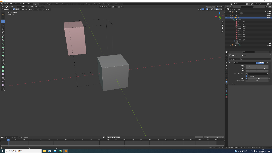Adjust the Merge distance slider field
The width and height of the screenshot is (272, 153).
258,78
